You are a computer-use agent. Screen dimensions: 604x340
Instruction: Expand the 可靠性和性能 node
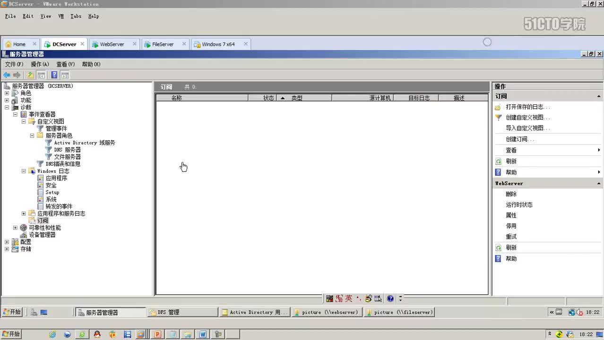(15, 228)
